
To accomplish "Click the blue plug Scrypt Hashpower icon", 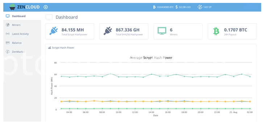I will [54, 31].
